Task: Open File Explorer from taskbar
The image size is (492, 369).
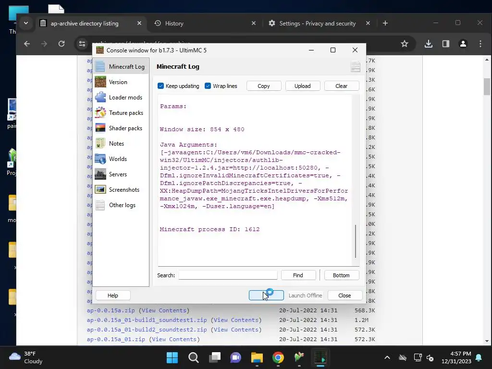Action: click(257, 357)
